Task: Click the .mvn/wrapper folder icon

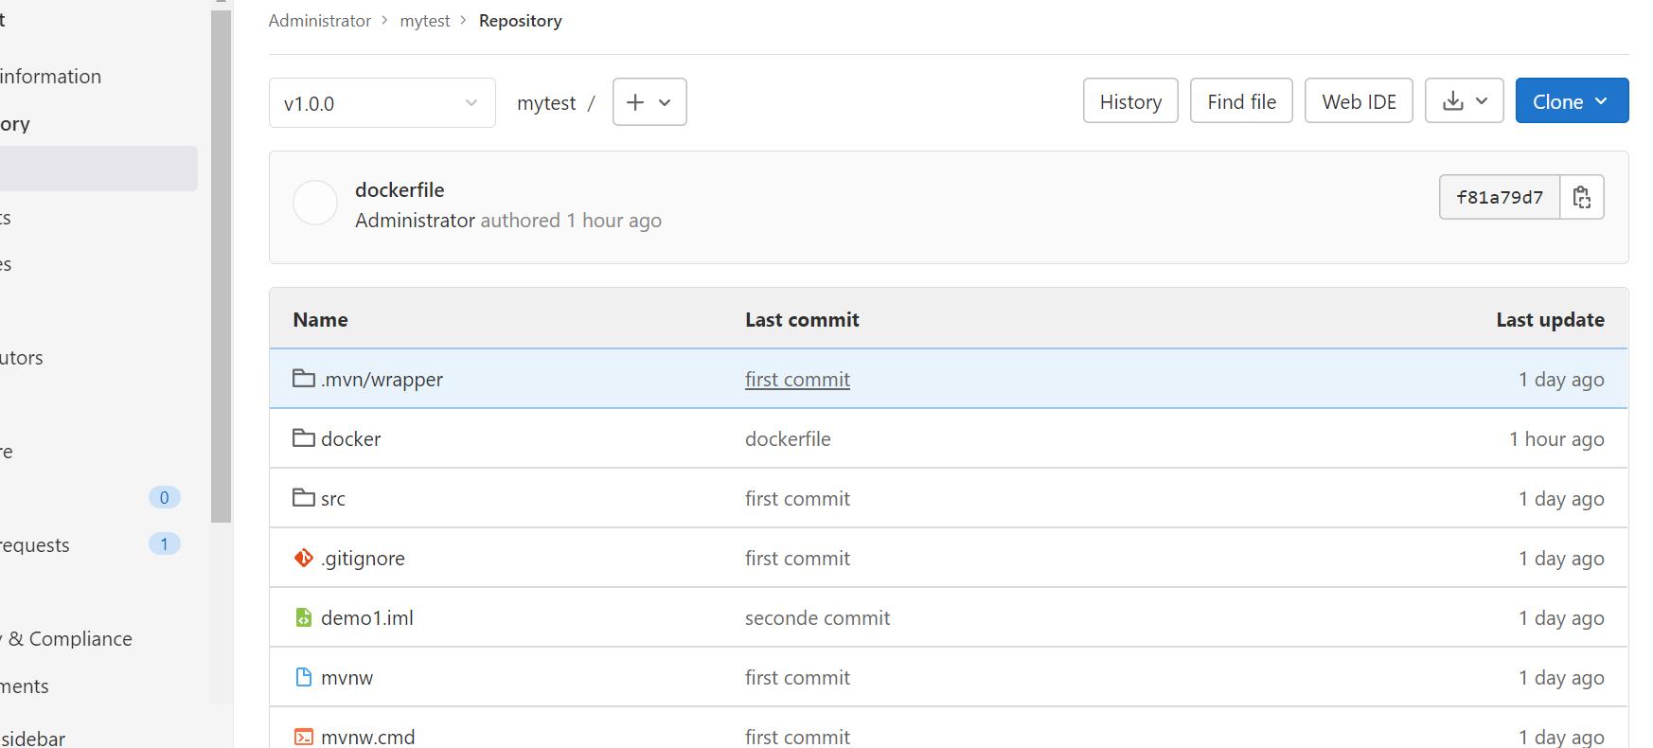Action: pyautogui.click(x=304, y=378)
